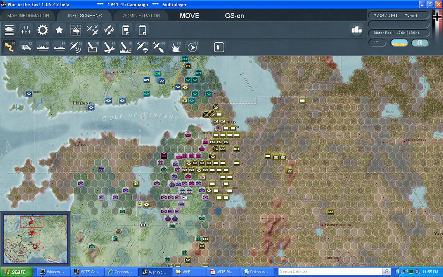Click the icon with crossed diagonal arrows
This screenshot has height=277, width=443.
(x=109, y=30)
